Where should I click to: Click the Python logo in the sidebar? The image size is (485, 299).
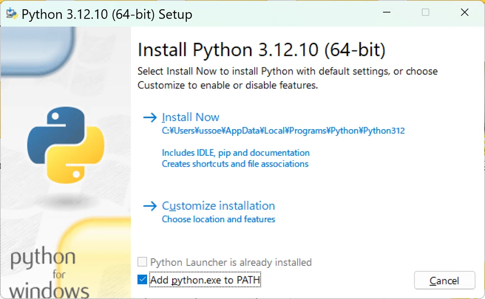click(x=66, y=146)
